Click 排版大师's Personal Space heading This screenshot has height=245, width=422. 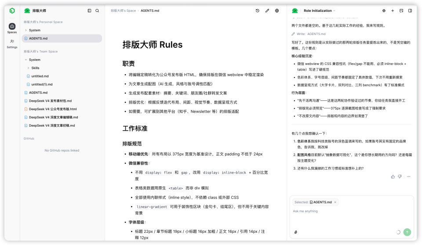pos(43,22)
